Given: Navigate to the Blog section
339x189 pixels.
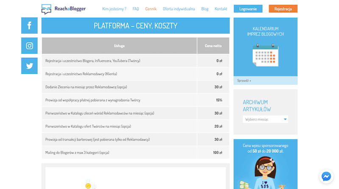Looking at the screenshot, I should click(x=205, y=9).
